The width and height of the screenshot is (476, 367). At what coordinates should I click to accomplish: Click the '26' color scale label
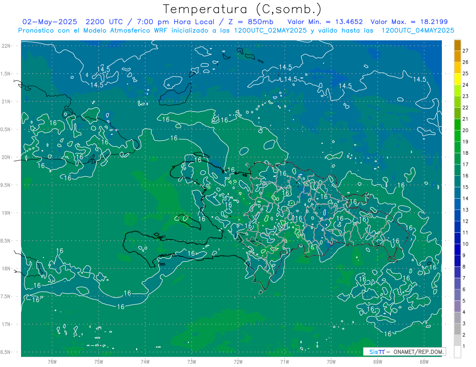coord(466,62)
